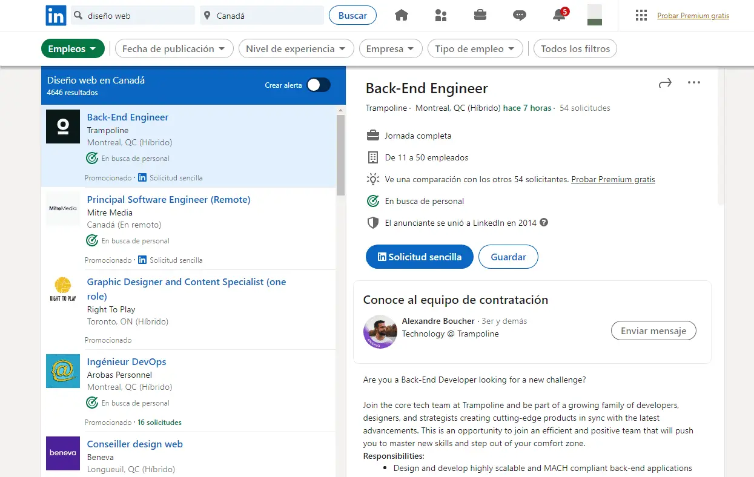Save the job with Guardar
The height and width of the screenshot is (477, 754).
(508, 257)
